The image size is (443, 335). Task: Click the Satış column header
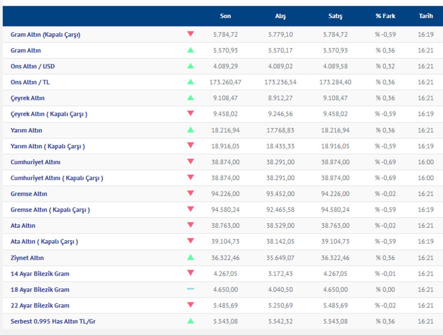coord(335,16)
